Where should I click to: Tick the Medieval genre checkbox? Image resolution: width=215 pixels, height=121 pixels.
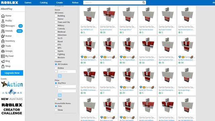click(56, 32)
